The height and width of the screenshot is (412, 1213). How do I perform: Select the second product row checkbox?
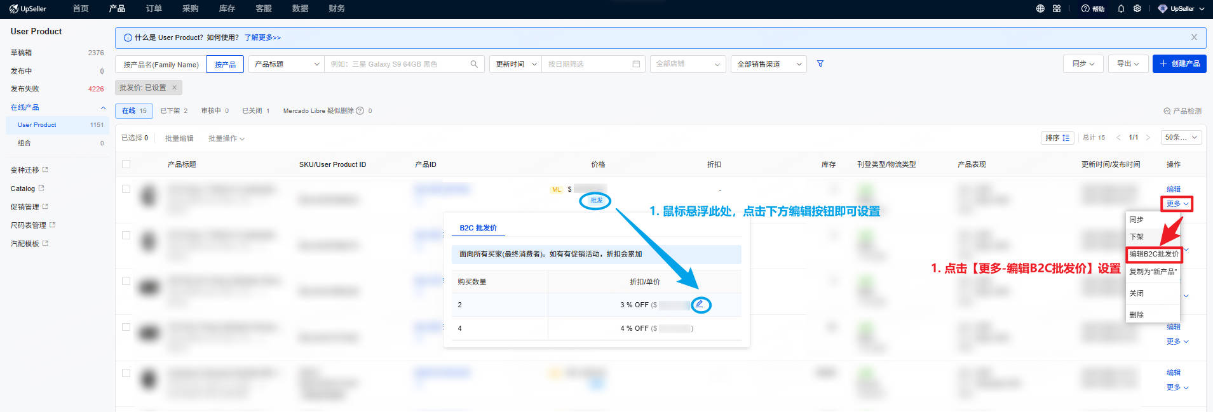click(x=126, y=235)
